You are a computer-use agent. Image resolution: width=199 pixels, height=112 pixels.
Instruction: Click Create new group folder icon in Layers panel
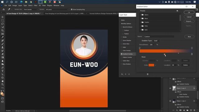click(x=187, y=110)
